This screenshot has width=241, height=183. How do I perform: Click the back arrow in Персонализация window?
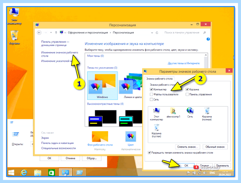(x=39, y=33)
